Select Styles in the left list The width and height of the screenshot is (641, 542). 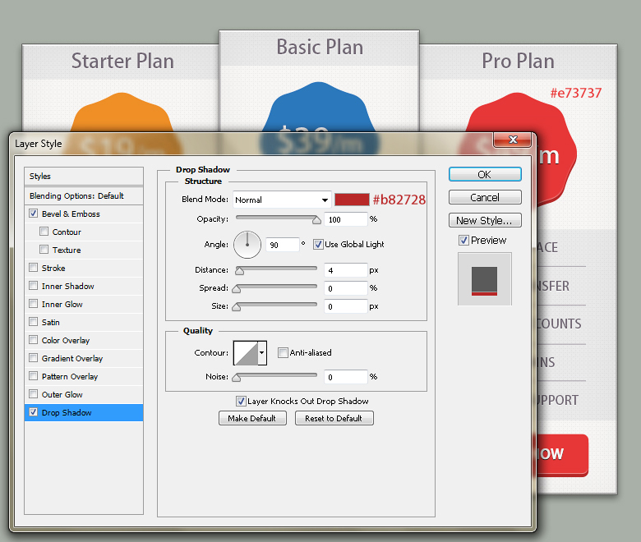84,176
